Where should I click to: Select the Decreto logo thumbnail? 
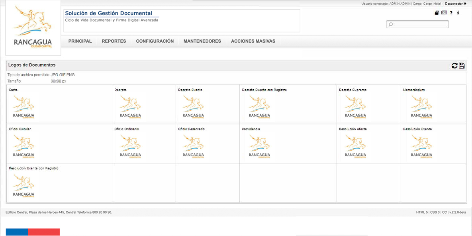(x=130, y=107)
